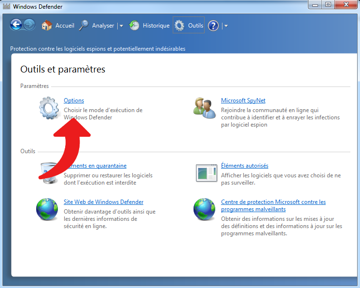Click the Windows Defender title bar icon
Viewport: 360px width, 288px height.
point(6,6)
